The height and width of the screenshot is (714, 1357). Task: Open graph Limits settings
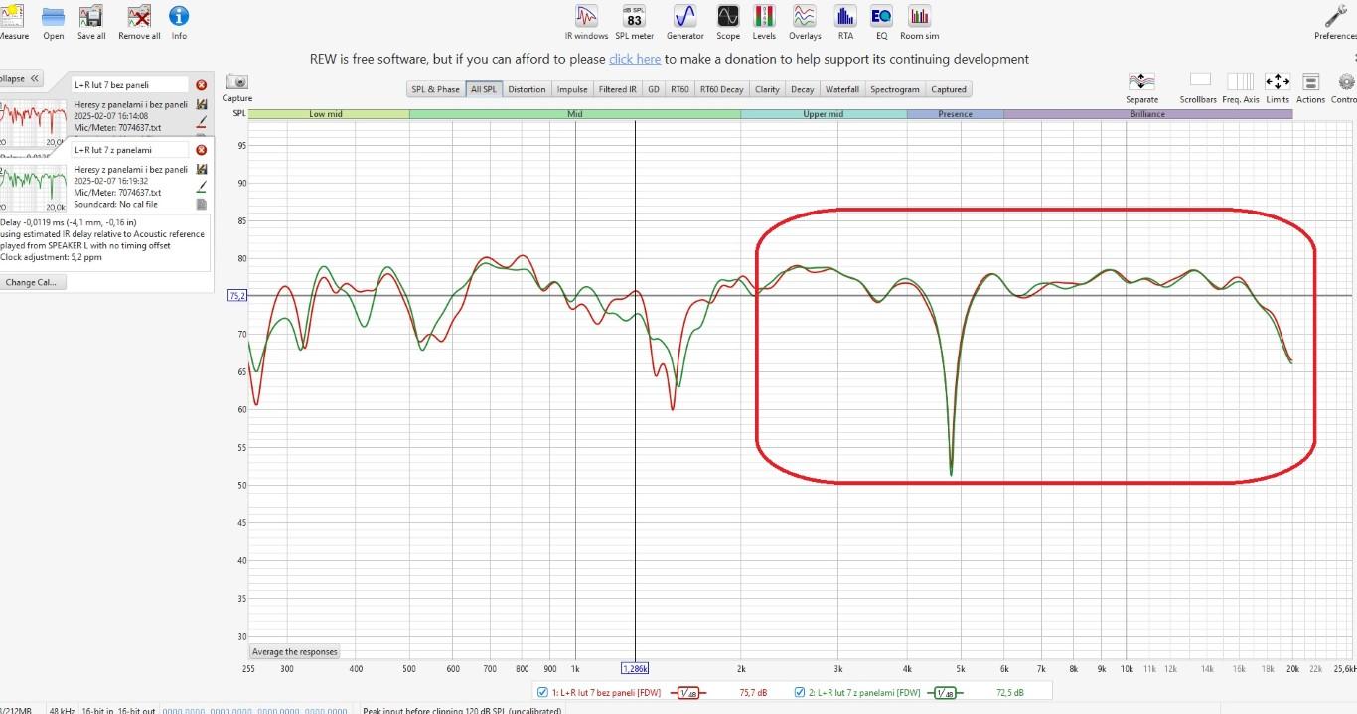(1278, 82)
